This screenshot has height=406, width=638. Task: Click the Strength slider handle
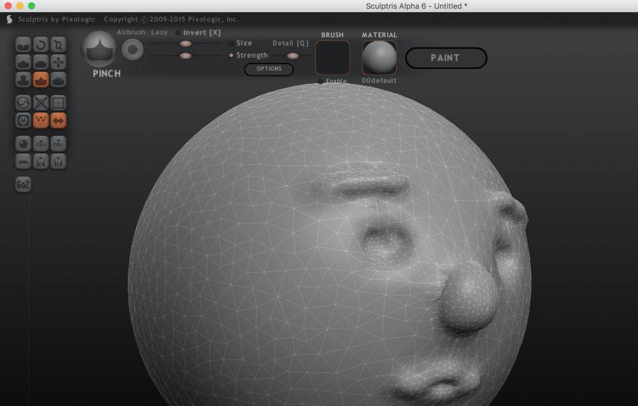point(185,56)
